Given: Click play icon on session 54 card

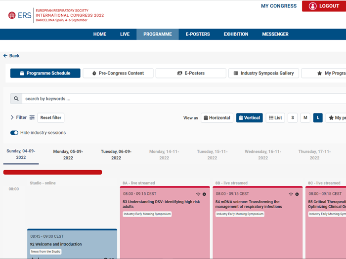Looking at the screenshot, I should [297, 194].
